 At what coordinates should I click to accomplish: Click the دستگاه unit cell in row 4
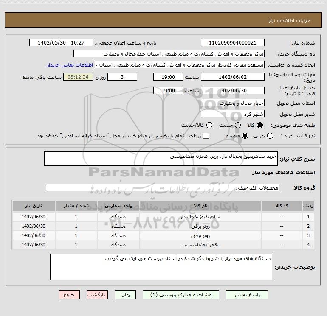[x=118, y=245]
